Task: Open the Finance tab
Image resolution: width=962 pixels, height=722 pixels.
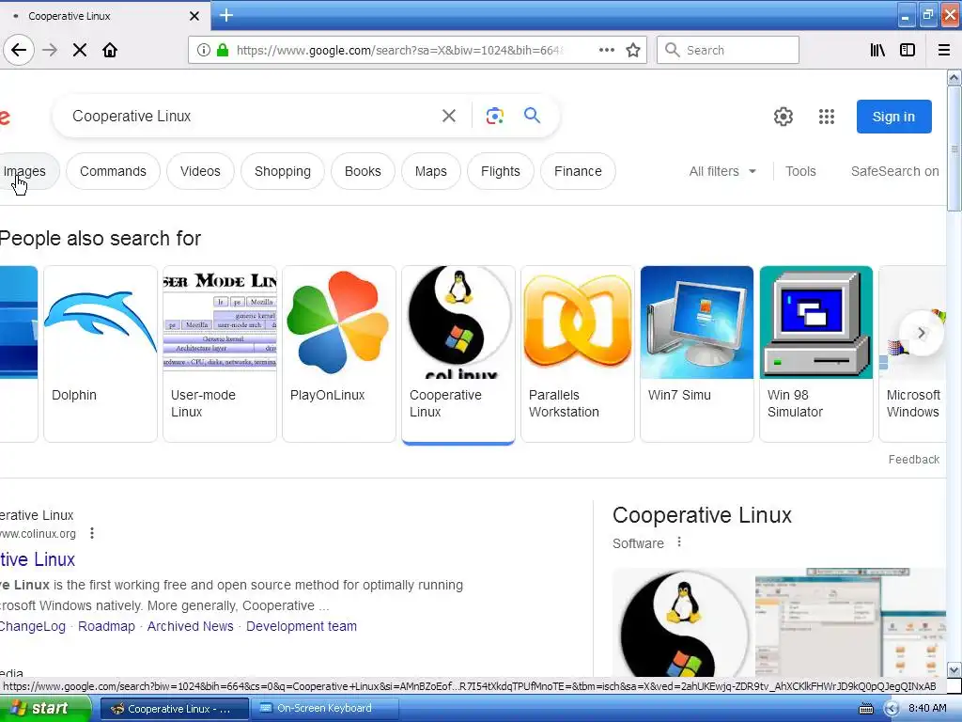Action: point(578,171)
